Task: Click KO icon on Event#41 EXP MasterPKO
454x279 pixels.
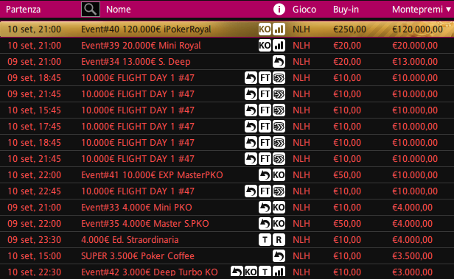Action: [x=279, y=175]
